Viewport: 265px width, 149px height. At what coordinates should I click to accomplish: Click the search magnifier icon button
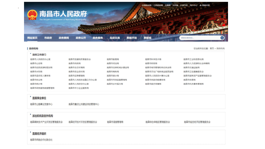pos(222,38)
